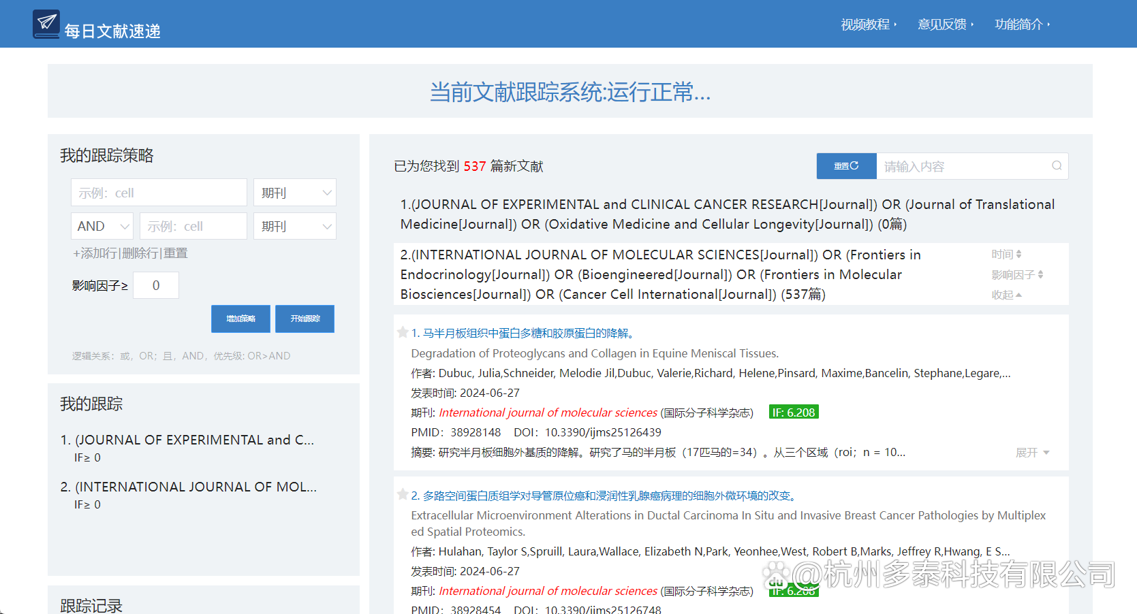Image resolution: width=1137 pixels, height=614 pixels.
Task: Sort results by 时间
Action: [1006, 255]
